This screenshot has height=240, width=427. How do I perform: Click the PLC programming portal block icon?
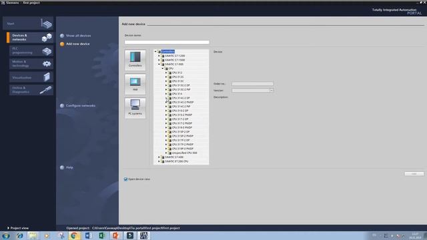(47, 51)
